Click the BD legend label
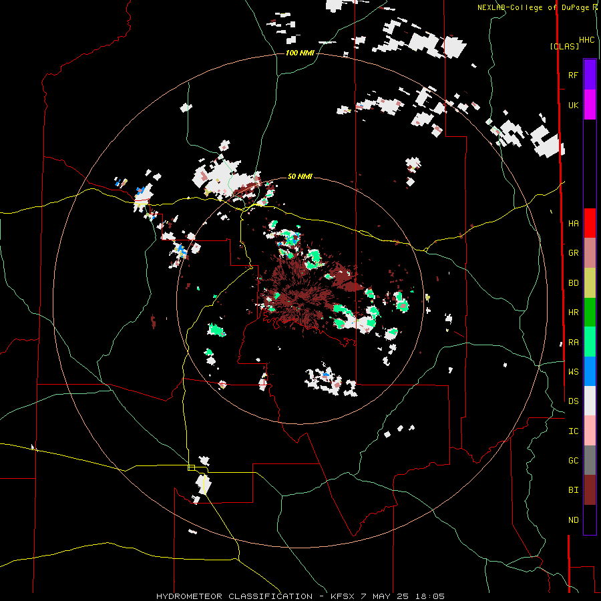Image resolution: width=601 pixels, height=601 pixels. pyautogui.click(x=573, y=283)
